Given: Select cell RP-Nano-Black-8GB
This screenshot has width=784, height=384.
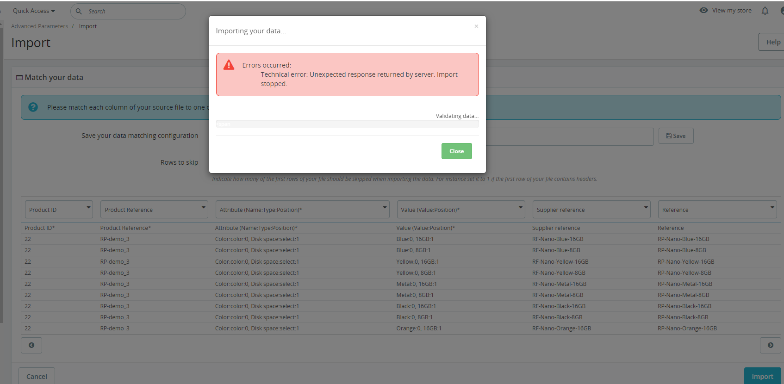Looking at the screenshot, I should [x=683, y=317].
